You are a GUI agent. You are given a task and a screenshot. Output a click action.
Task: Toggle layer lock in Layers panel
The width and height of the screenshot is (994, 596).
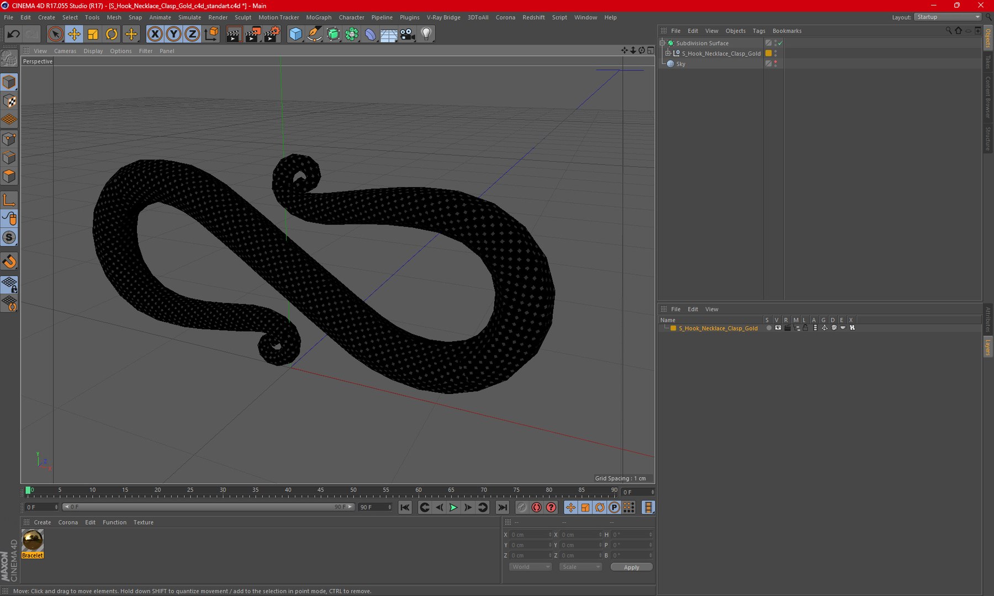point(805,328)
